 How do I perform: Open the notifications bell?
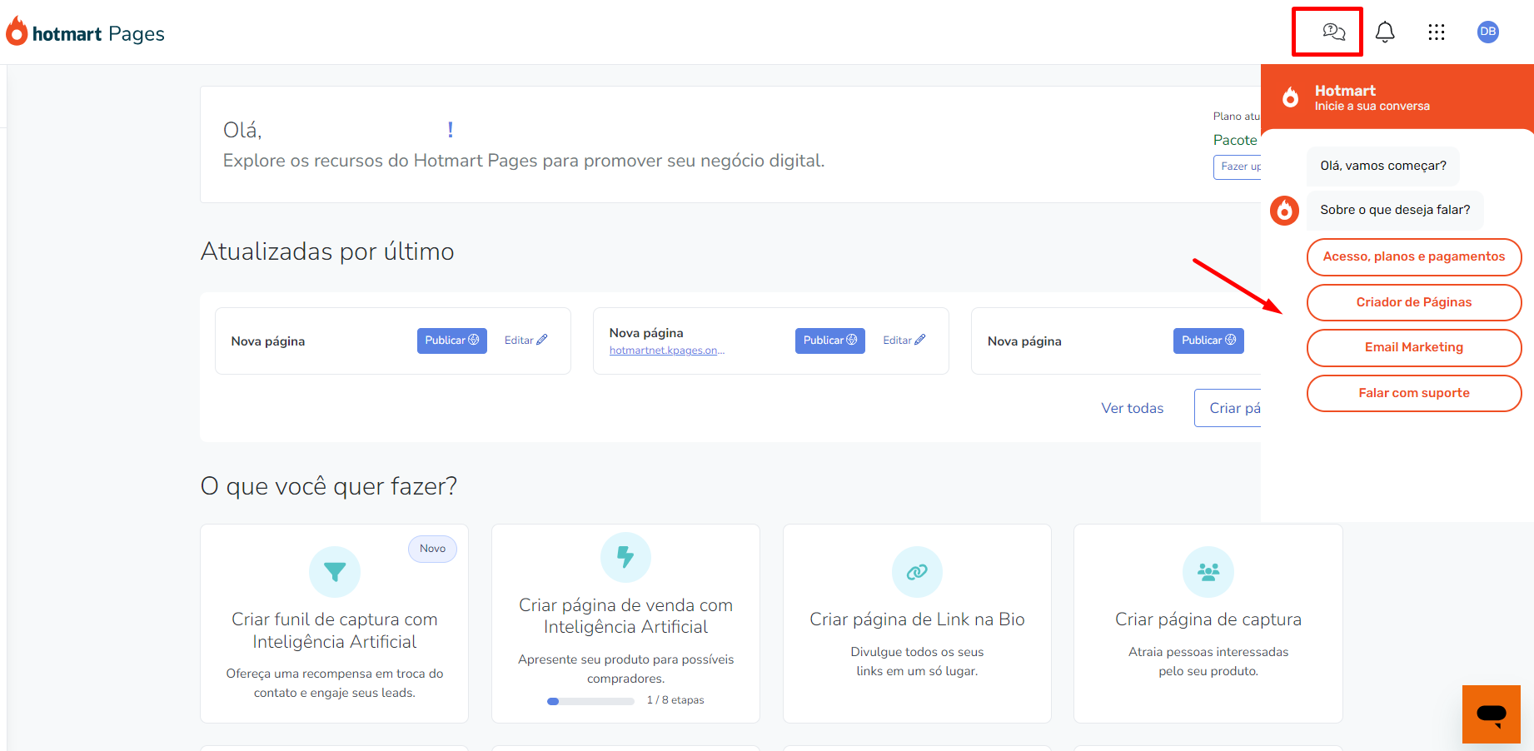point(1385,32)
